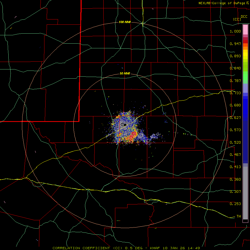The width and height of the screenshot is (250, 250).
Task: Click the black radar site dot
Action: [125, 125]
